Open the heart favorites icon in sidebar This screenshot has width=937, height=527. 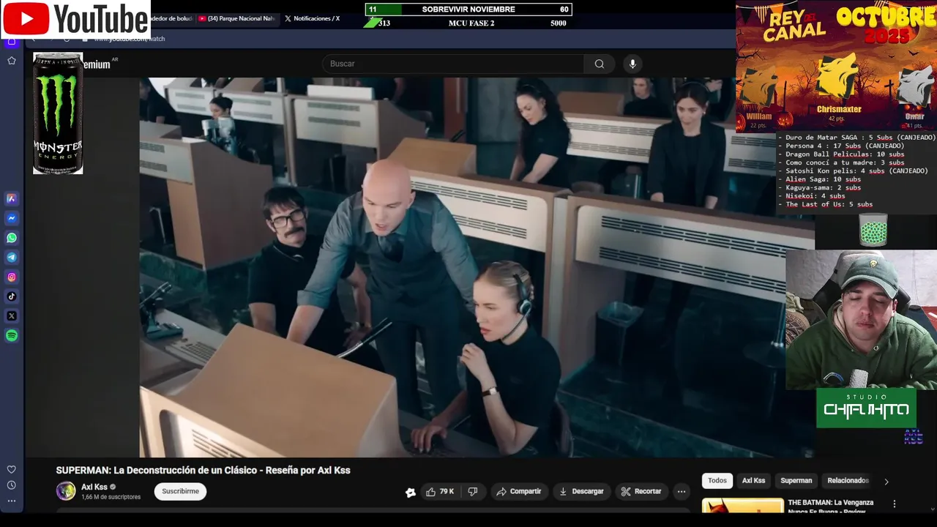tap(12, 470)
